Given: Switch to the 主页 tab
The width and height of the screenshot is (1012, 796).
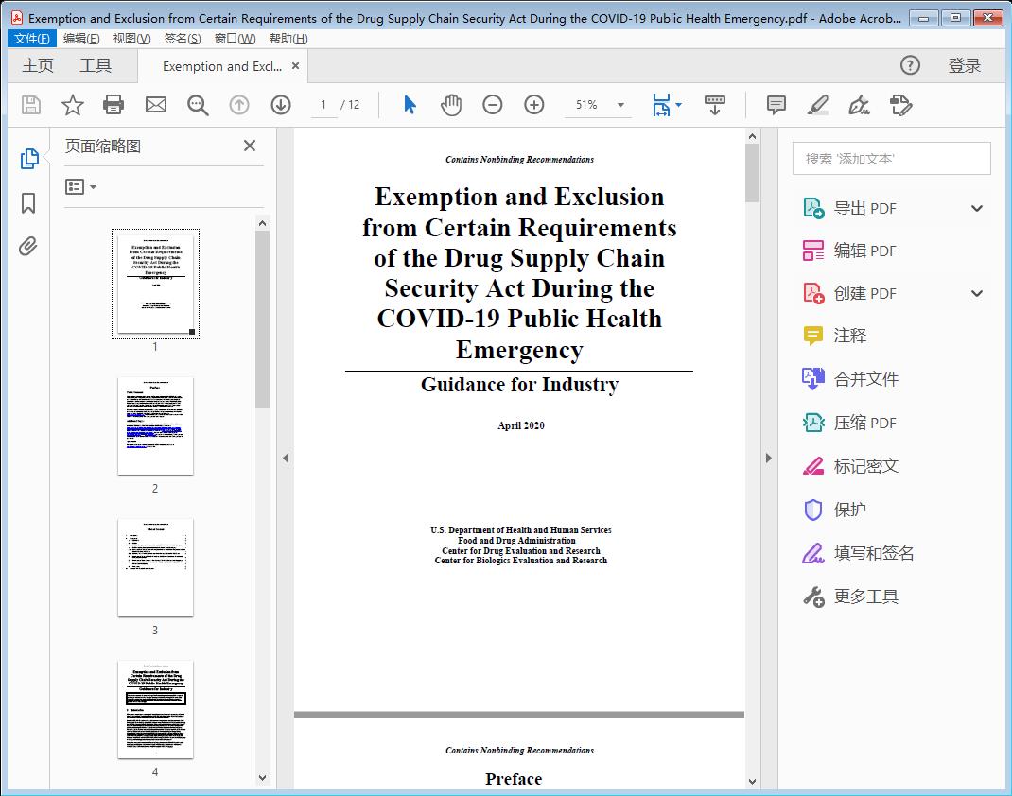Looking at the screenshot, I should point(37,65).
